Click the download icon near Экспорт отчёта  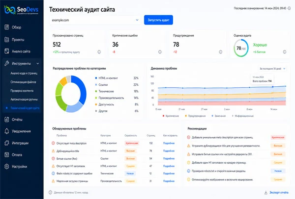(x=266, y=193)
